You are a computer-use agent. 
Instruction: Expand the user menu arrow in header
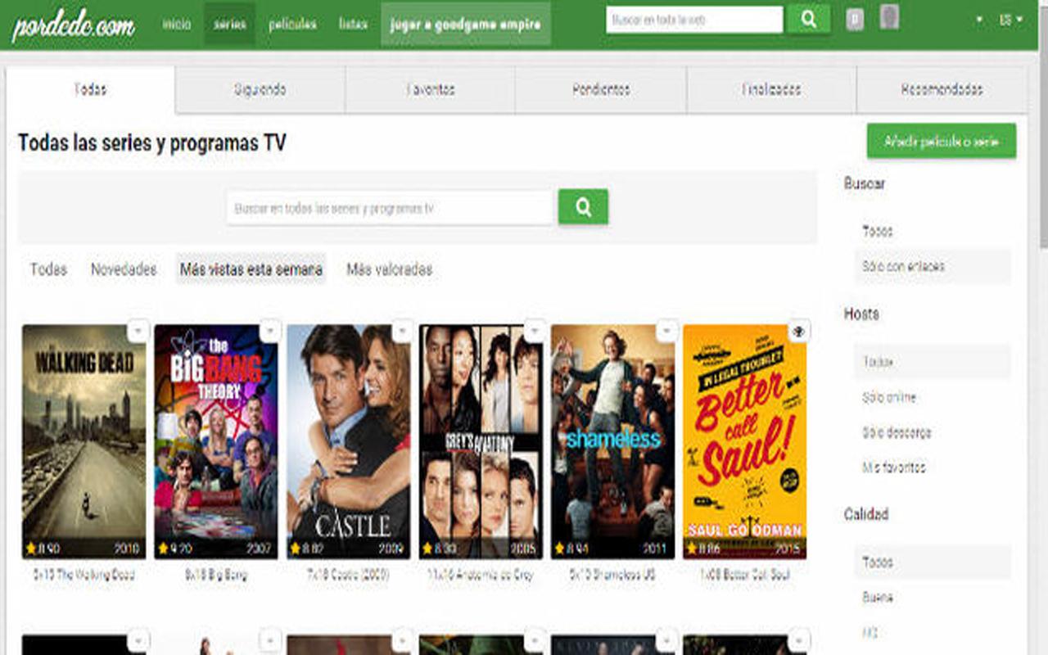coord(980,20)
